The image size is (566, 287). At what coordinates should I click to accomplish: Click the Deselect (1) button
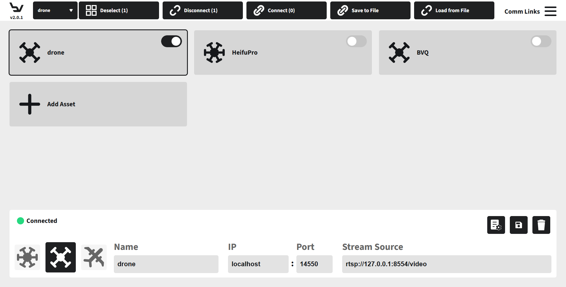tap(119, 10)
